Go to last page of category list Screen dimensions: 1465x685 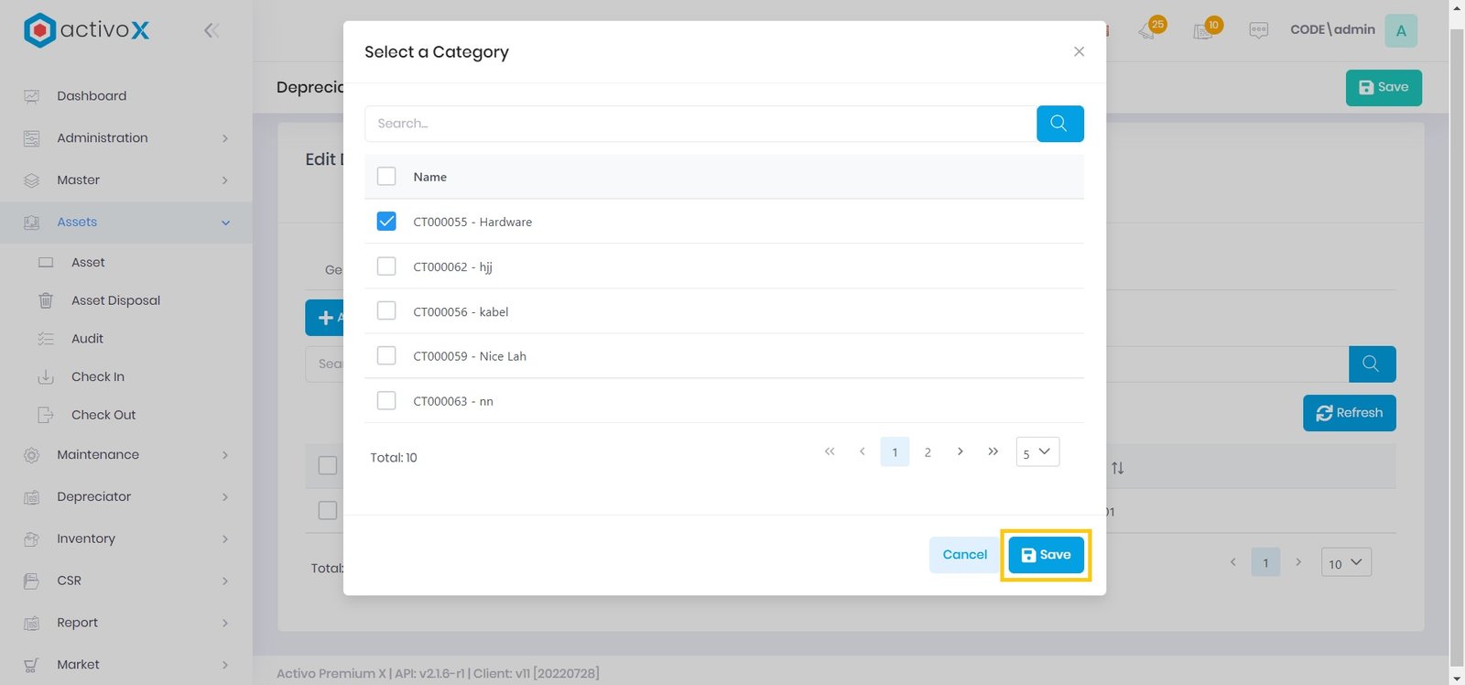(993, 451)
